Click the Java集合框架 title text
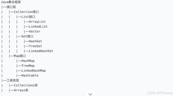The image size is (173, 96). (x=11, y=2)
